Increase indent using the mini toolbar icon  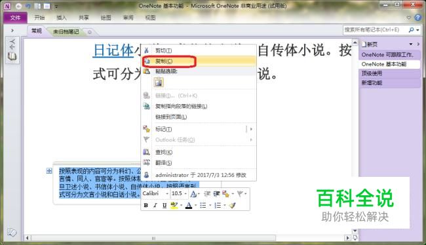tap(216, 194)
